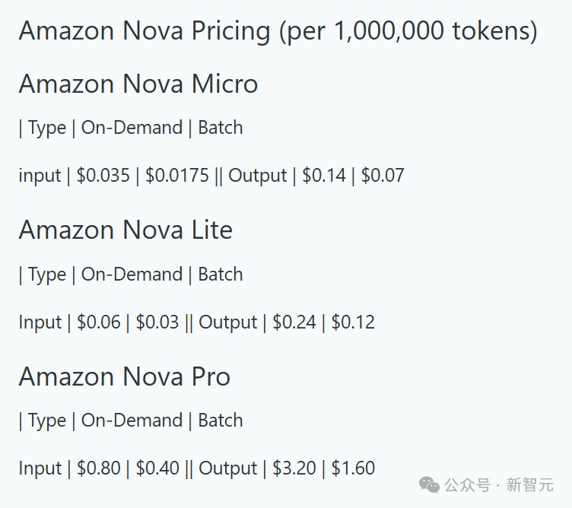Click the On-Demand label under Nova Micro

132,128
